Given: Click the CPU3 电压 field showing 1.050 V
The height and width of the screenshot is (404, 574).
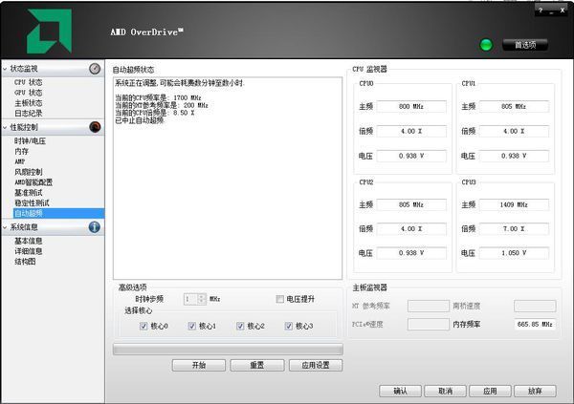Looking at the screenshot, I should pyautogui.click(x=514, y=253).
